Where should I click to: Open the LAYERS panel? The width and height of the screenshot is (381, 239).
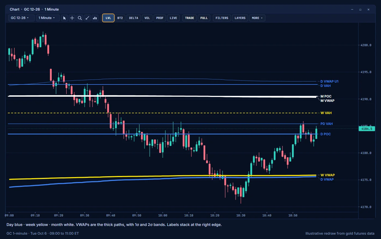click(x=240, y=18)
